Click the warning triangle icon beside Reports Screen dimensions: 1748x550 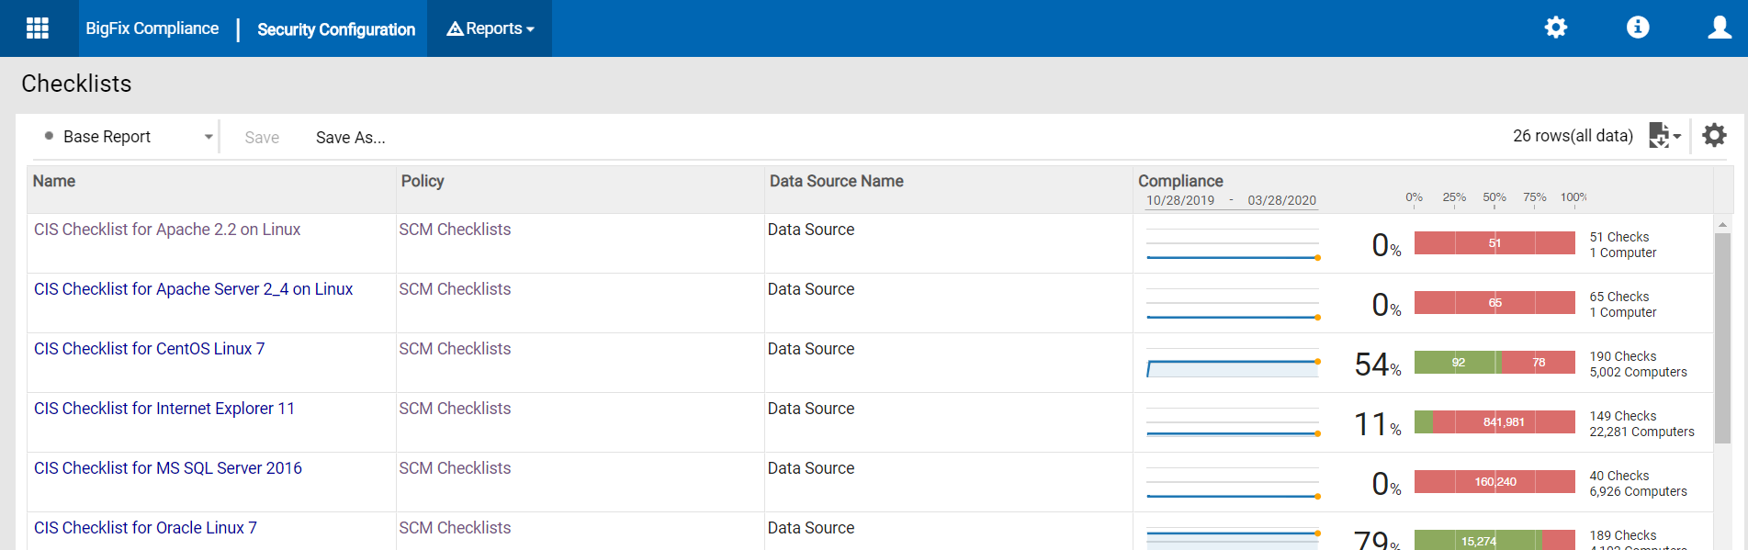coord(455,29)
